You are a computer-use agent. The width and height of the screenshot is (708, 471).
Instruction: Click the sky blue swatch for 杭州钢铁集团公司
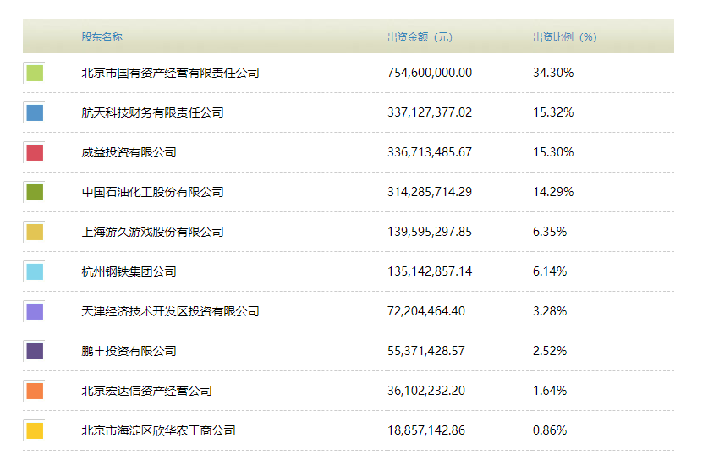tap(35, 271)
